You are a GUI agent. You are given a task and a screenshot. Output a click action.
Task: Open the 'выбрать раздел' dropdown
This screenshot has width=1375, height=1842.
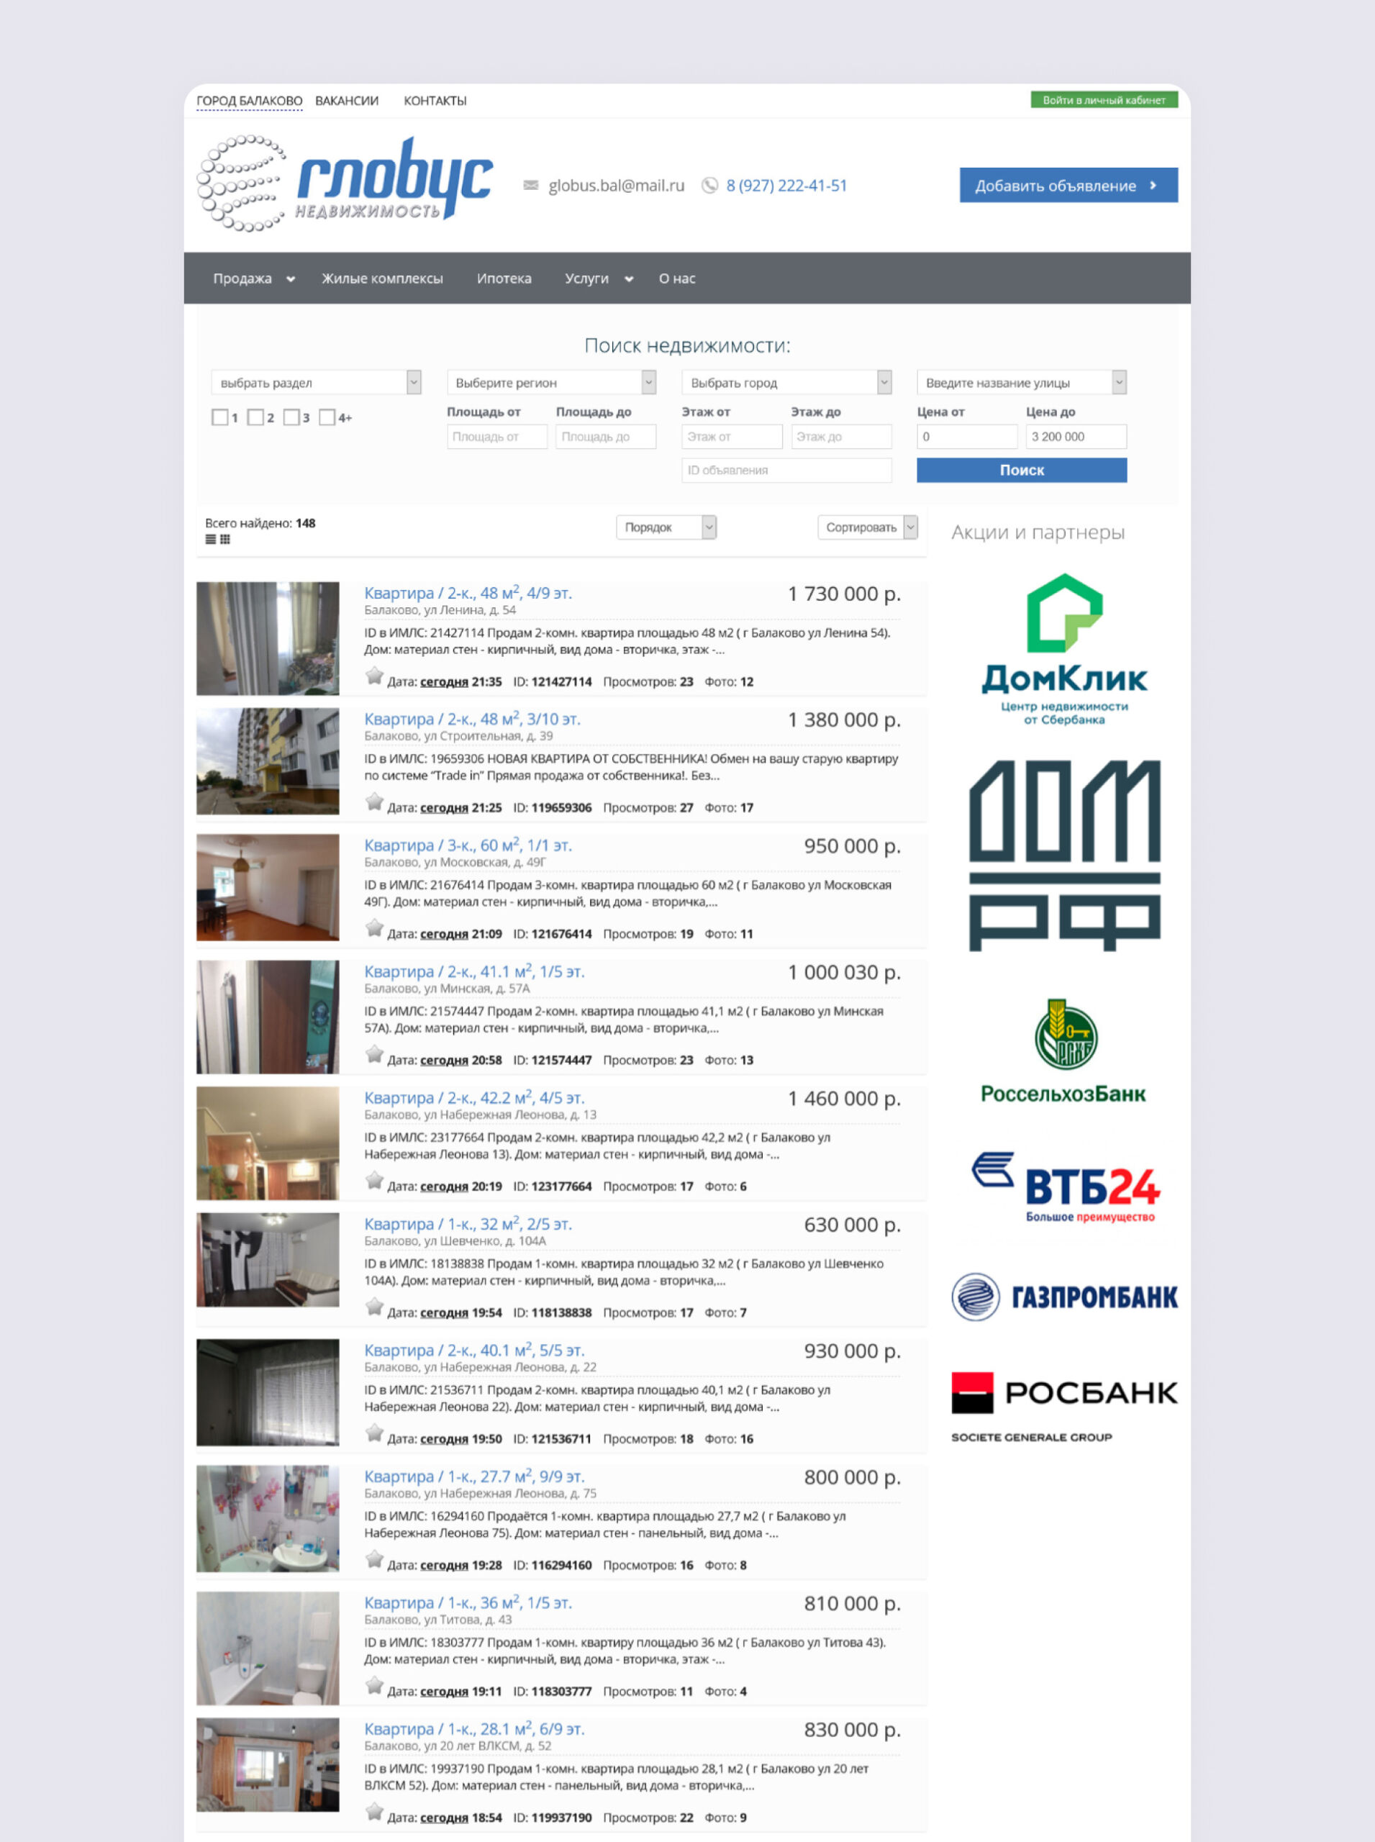pyautogui.click(x=315, y=383)
